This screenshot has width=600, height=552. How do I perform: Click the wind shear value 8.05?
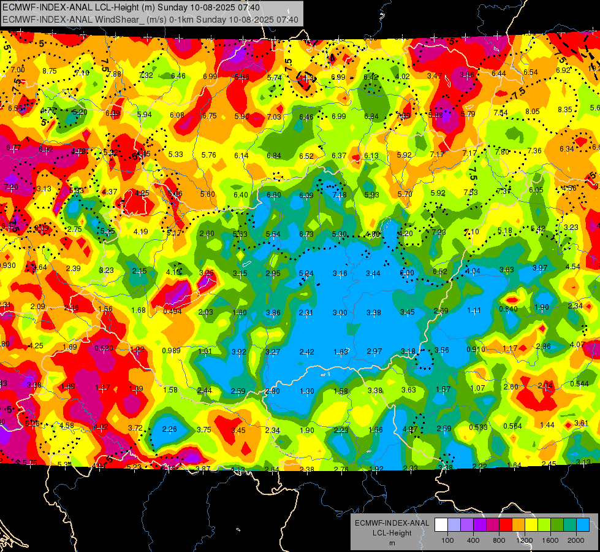click(532, 112)
